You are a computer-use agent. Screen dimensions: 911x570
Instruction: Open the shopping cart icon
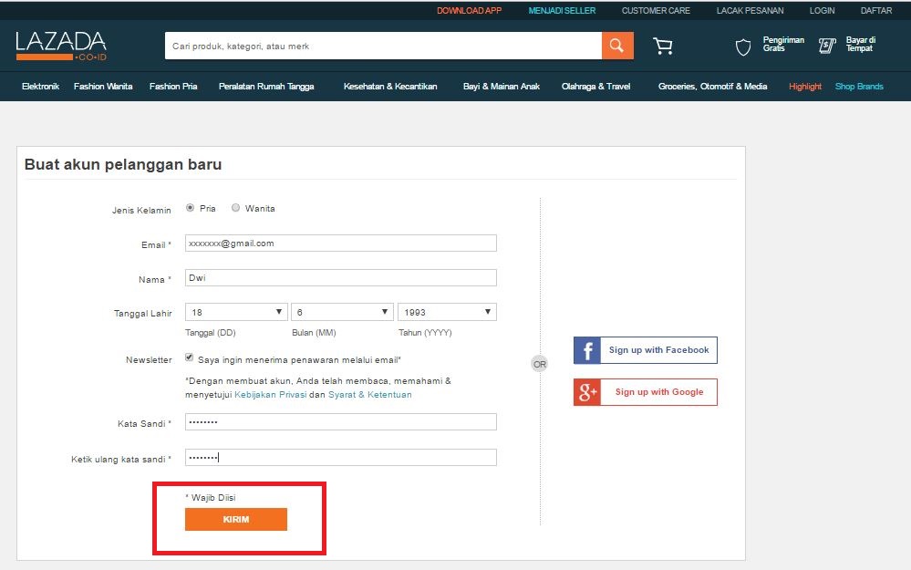(663, 46)
